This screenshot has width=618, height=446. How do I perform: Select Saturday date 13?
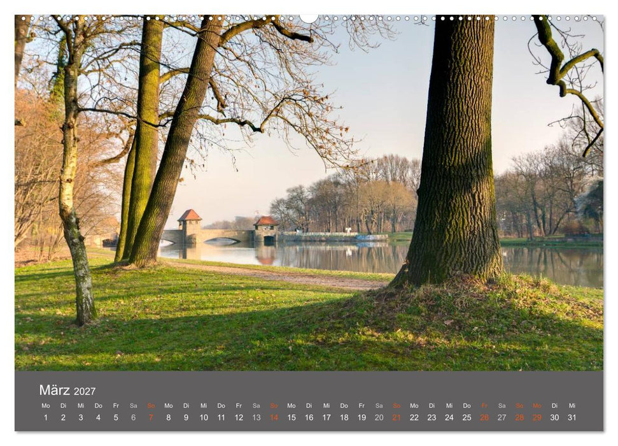coord(256,417)
